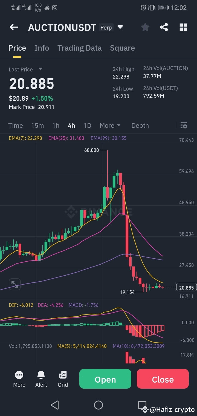Expand the Last Price dropdown
This screenshot has height=416, width=197.
point(40,69)
